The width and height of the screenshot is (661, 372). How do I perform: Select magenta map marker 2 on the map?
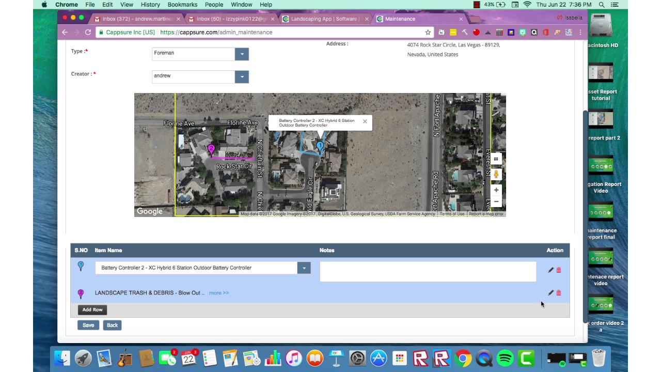pos(211,150)
